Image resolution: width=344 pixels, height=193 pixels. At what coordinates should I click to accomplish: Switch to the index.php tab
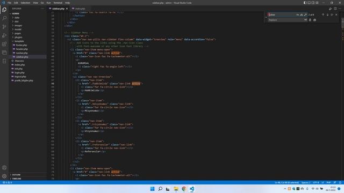80,9
